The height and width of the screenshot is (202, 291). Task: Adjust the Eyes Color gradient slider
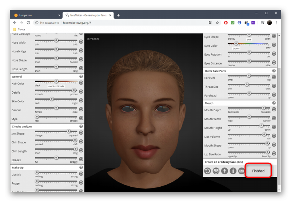248,44
